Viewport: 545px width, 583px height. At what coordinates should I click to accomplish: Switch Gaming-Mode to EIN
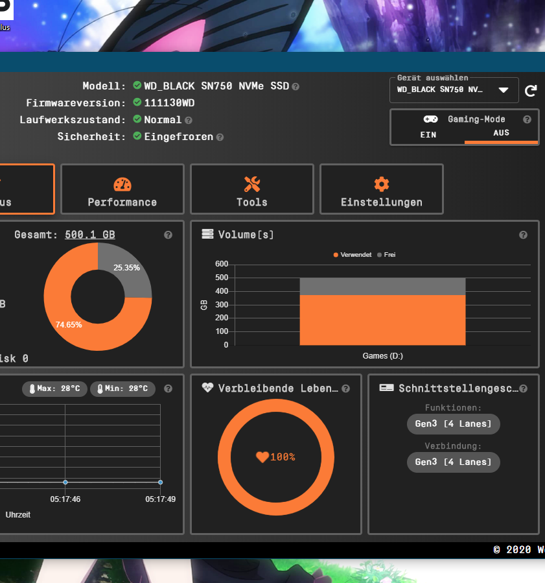pos(428,135)
